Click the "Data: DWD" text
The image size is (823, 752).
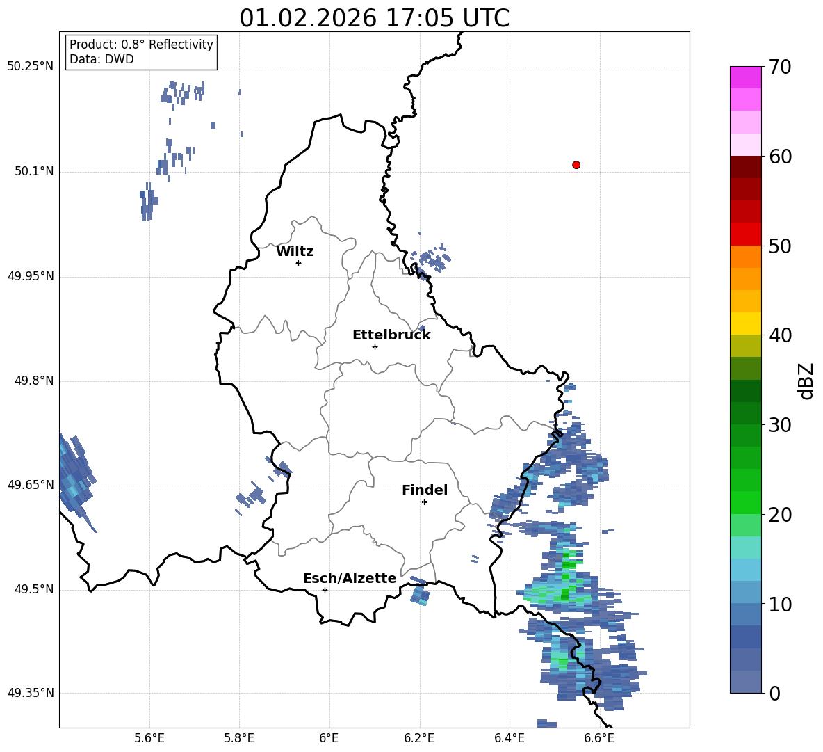[101, 59]
